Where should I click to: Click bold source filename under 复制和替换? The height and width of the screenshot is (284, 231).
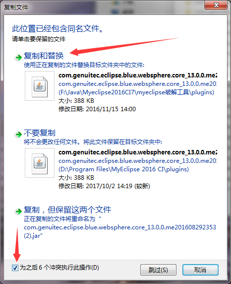pos(138,75)
